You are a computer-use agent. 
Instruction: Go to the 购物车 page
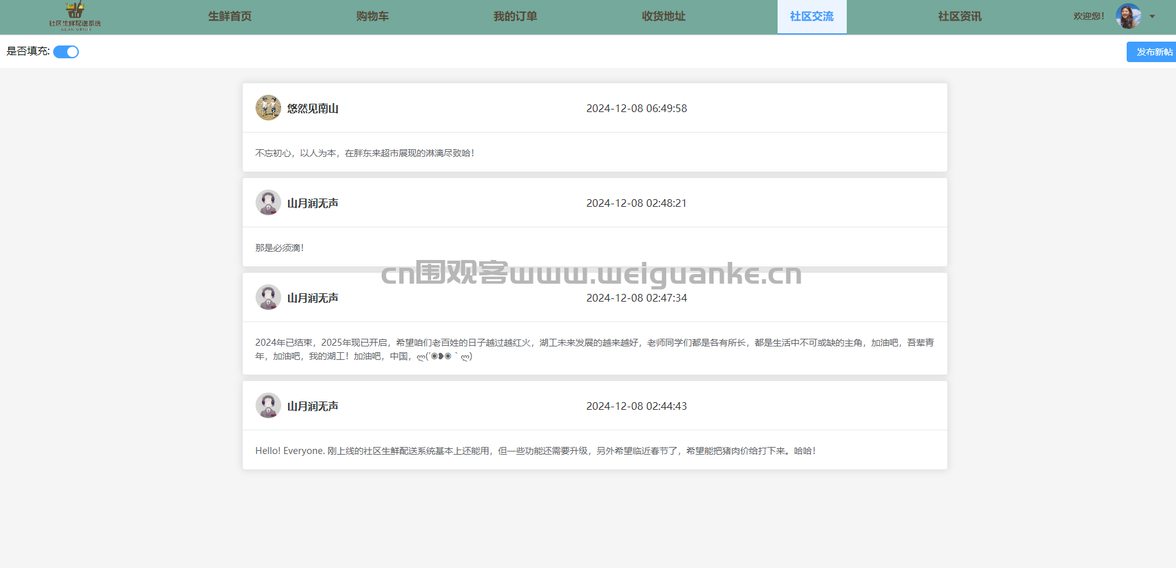pos(372,17)
